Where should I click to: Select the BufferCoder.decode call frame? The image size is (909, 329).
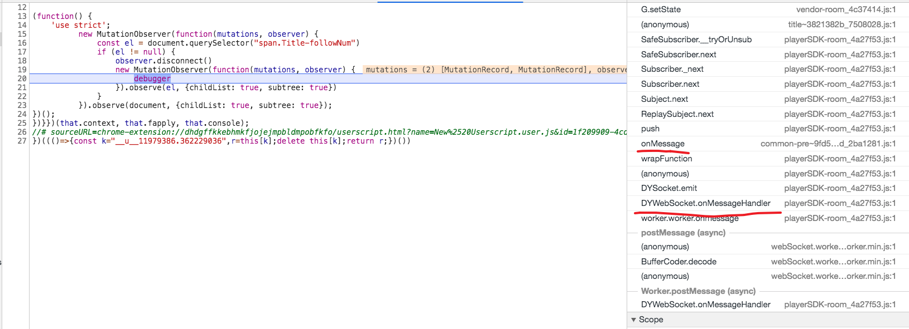(679, 262)
